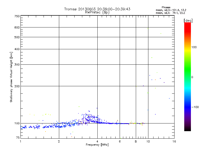Click the x-axis label '4'

97,141
